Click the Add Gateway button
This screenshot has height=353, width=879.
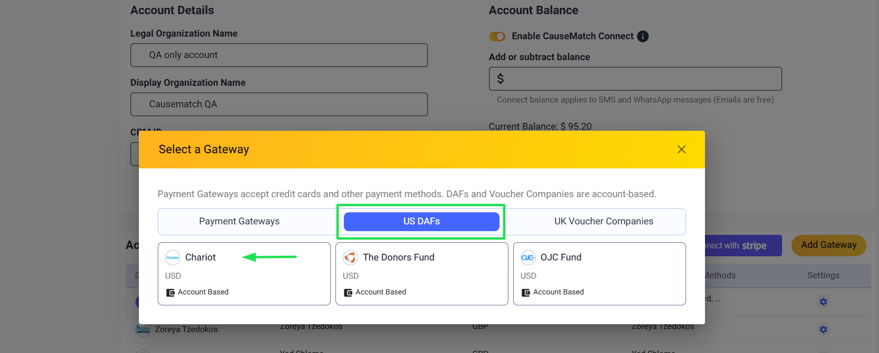(829, 245)
